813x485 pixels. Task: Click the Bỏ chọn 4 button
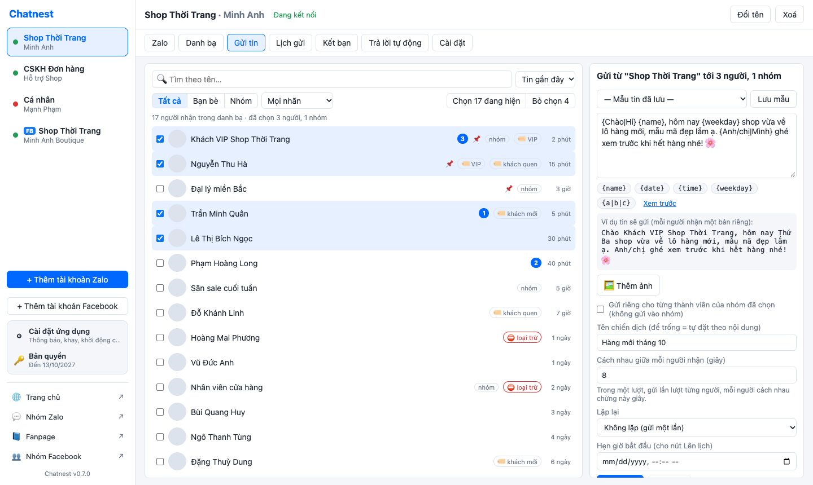click(x=550, y=101)
